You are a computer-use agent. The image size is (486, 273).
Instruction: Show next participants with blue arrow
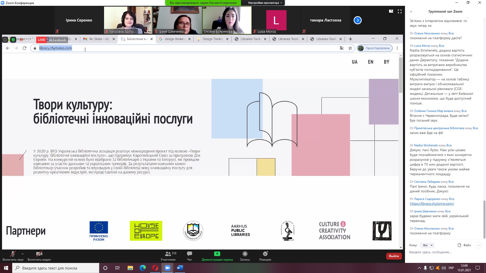(x=357, y=20)
